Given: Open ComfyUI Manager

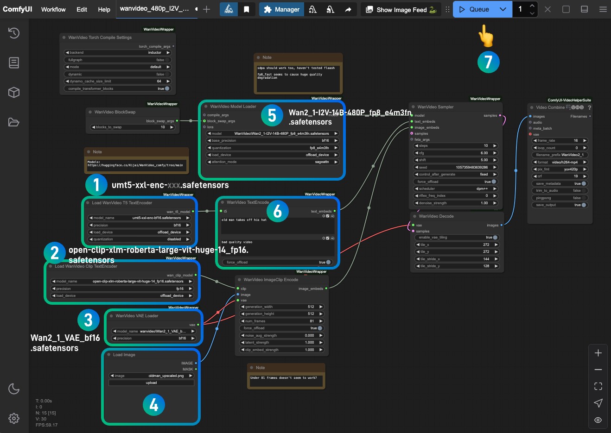Looking at the screenshot, I should coord(282,9).
